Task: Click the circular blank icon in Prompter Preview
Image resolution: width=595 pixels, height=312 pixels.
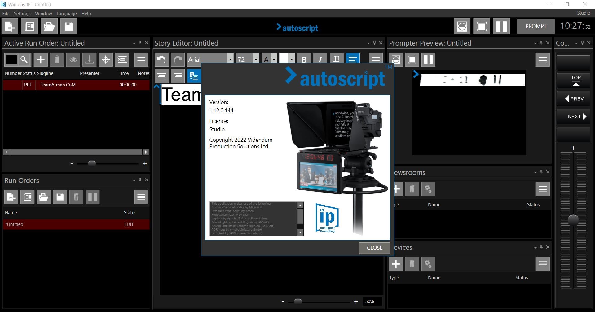Action: (396, 60)
